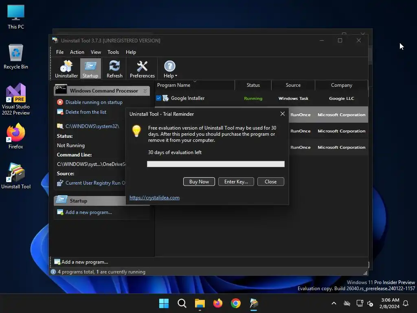Show hidden system tray icons
The image size is (417, 313).
pos(334,303)
